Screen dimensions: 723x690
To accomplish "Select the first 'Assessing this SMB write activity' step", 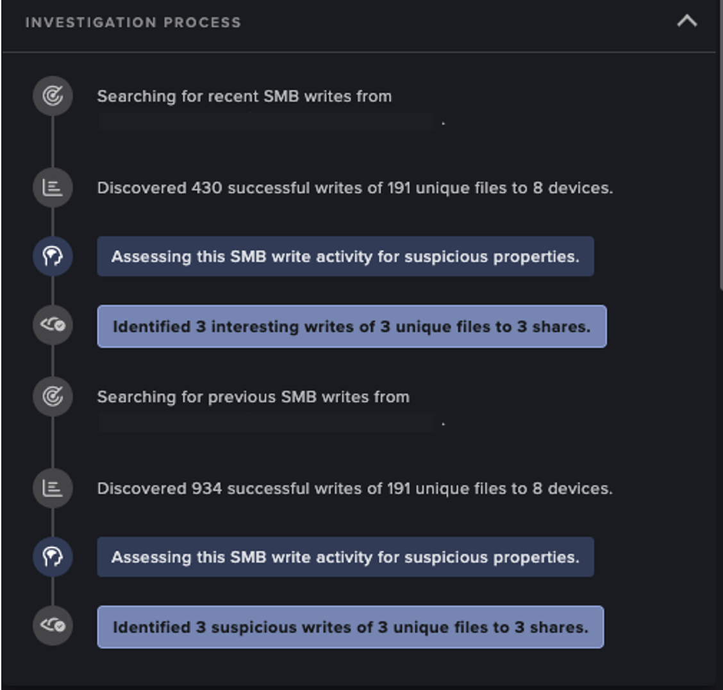I will (x=345, y=256).
